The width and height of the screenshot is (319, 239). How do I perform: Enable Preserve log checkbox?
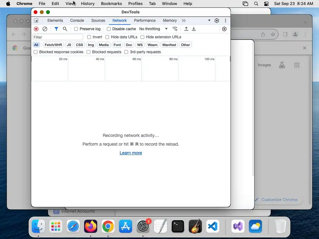click(x=76, y=29)
